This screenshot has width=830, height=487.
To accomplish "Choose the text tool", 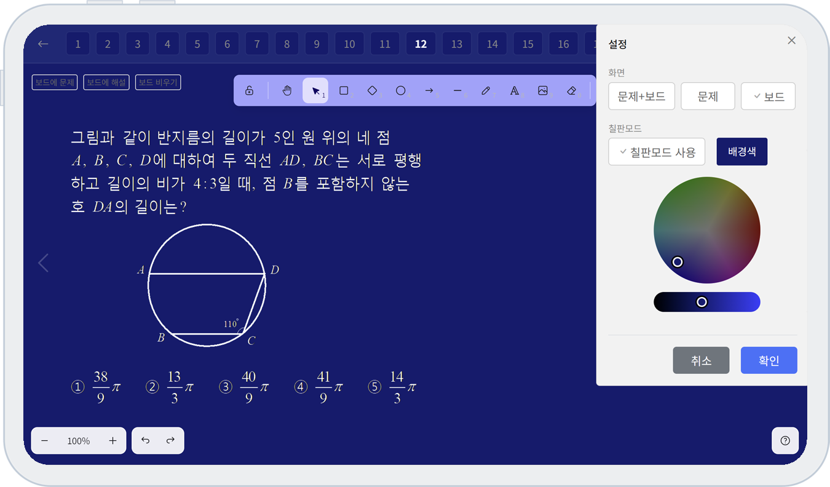I will click(x=515, y=91).
